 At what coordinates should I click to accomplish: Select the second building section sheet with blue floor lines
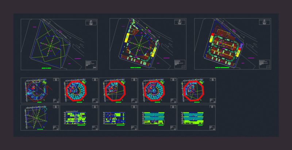(x=118, y=118)
